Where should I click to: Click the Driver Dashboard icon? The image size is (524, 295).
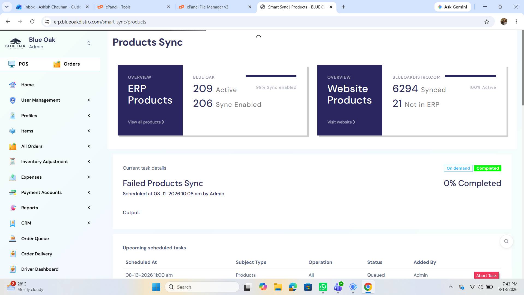point(13,269)
